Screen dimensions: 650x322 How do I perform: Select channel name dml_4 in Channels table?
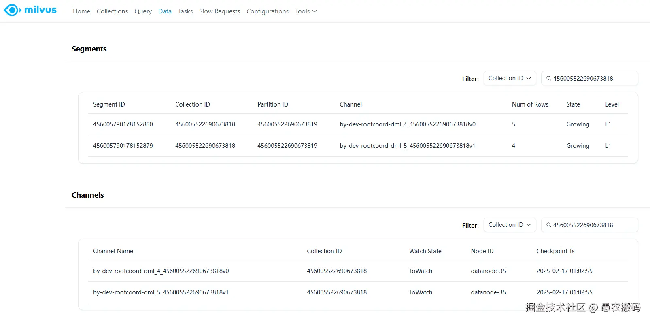coord(161,271)
